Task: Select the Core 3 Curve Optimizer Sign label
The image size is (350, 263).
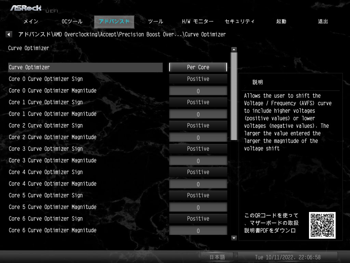Action: point(46,149)
